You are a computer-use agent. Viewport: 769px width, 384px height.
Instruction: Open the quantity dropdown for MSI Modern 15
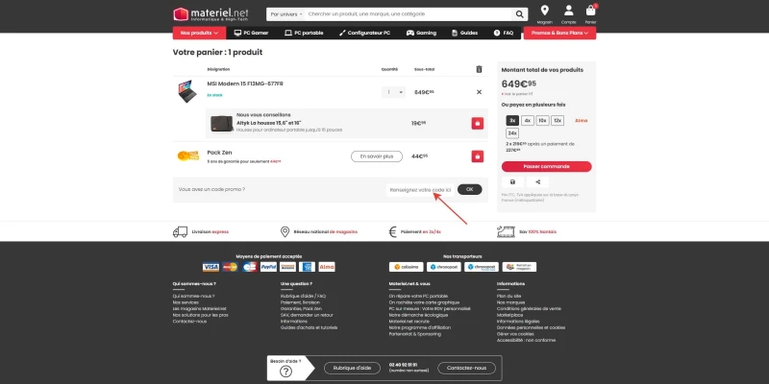(x=394, y=92)
